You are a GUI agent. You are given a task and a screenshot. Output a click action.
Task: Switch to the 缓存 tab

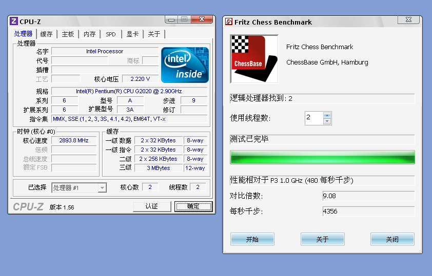46,34
